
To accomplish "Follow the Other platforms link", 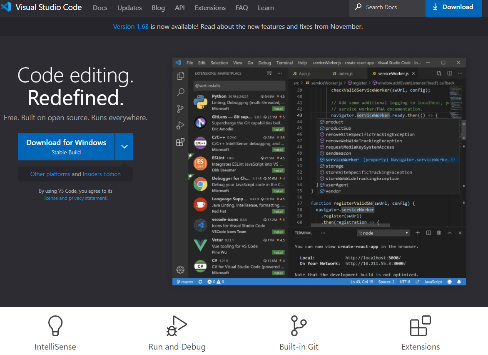I will [x=50, y=174].
